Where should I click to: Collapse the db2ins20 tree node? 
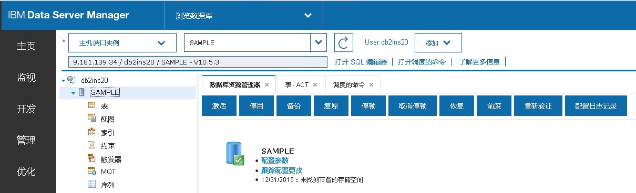pos(63,80)
